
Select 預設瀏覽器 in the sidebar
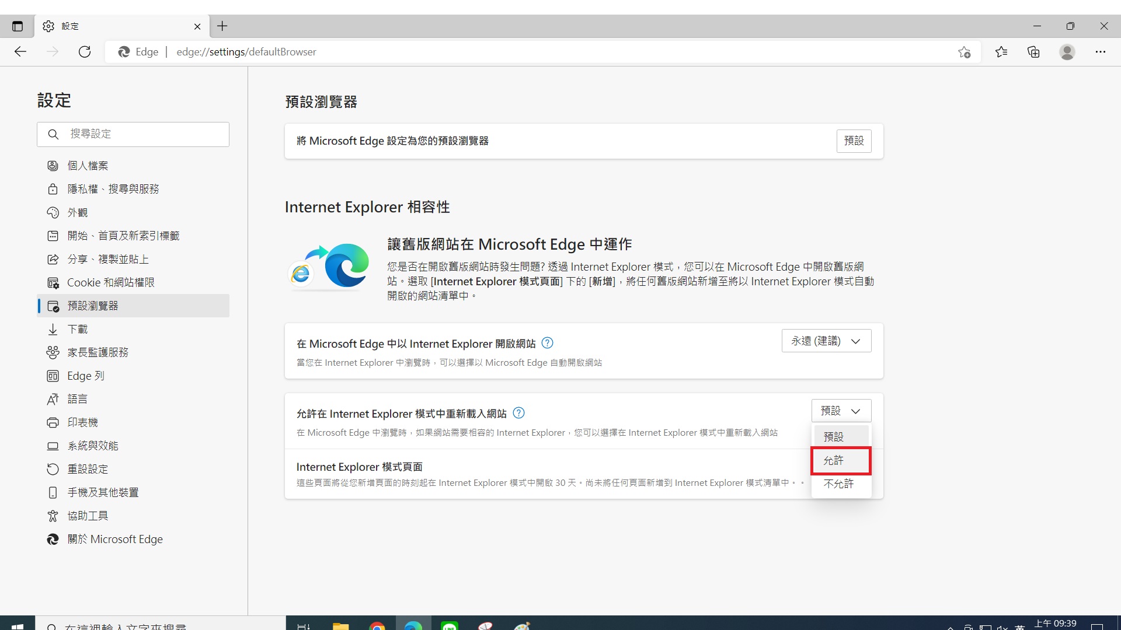134,306
